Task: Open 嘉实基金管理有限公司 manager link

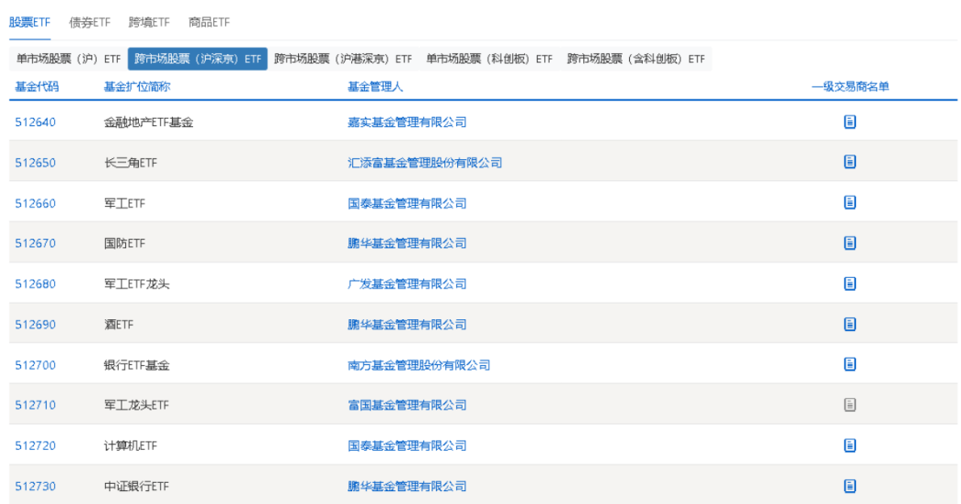Action: (x=407, y=122)
